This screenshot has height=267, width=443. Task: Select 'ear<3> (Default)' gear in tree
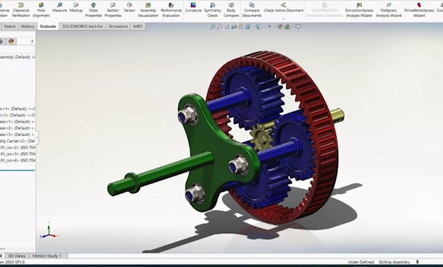click(18, 134)
